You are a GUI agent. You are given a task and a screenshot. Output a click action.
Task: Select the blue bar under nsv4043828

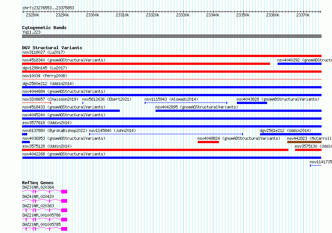tap(252, 103)
